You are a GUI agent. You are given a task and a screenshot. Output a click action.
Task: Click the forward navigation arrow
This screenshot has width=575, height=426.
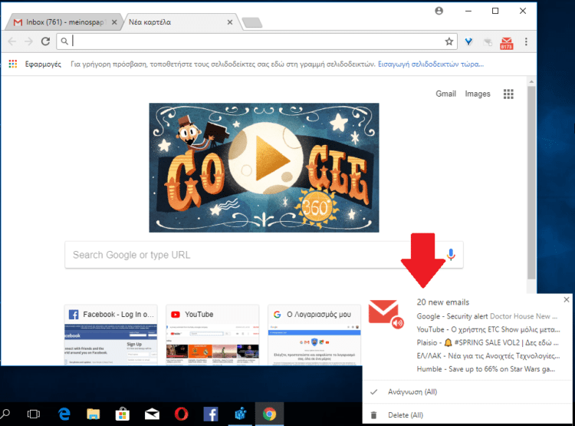[28, 41]
